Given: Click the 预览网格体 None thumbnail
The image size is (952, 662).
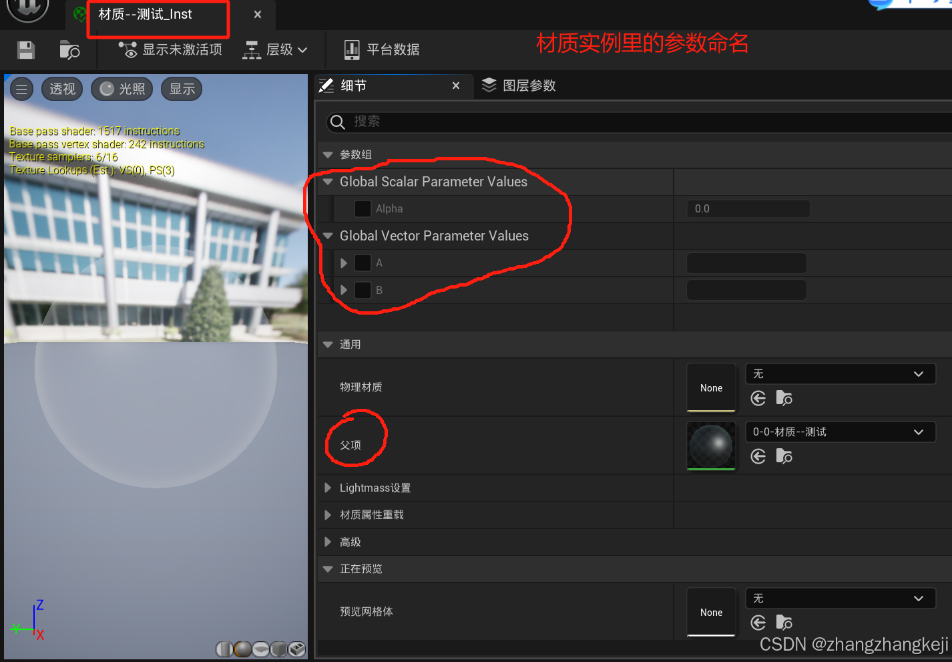Looking at the screenshot, I should pos(711,612).
